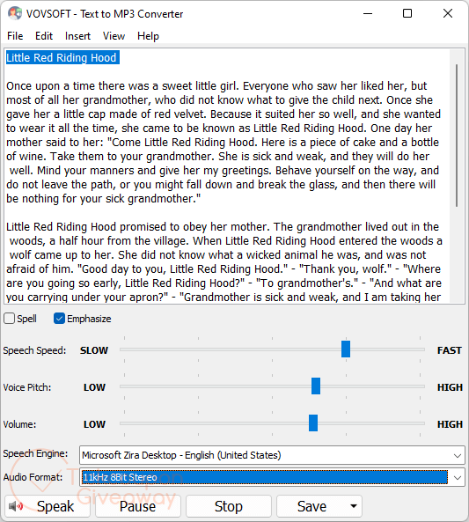Open the View menu

point(114,36)
